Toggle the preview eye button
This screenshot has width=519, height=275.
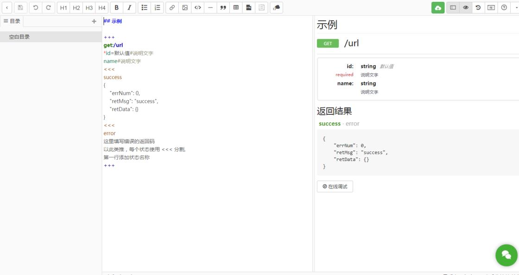click(466, 7)
